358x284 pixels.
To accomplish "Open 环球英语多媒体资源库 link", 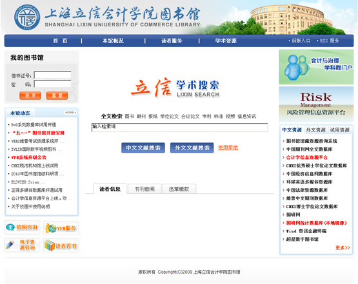I will pyautogui.click(x=310, y=182).
